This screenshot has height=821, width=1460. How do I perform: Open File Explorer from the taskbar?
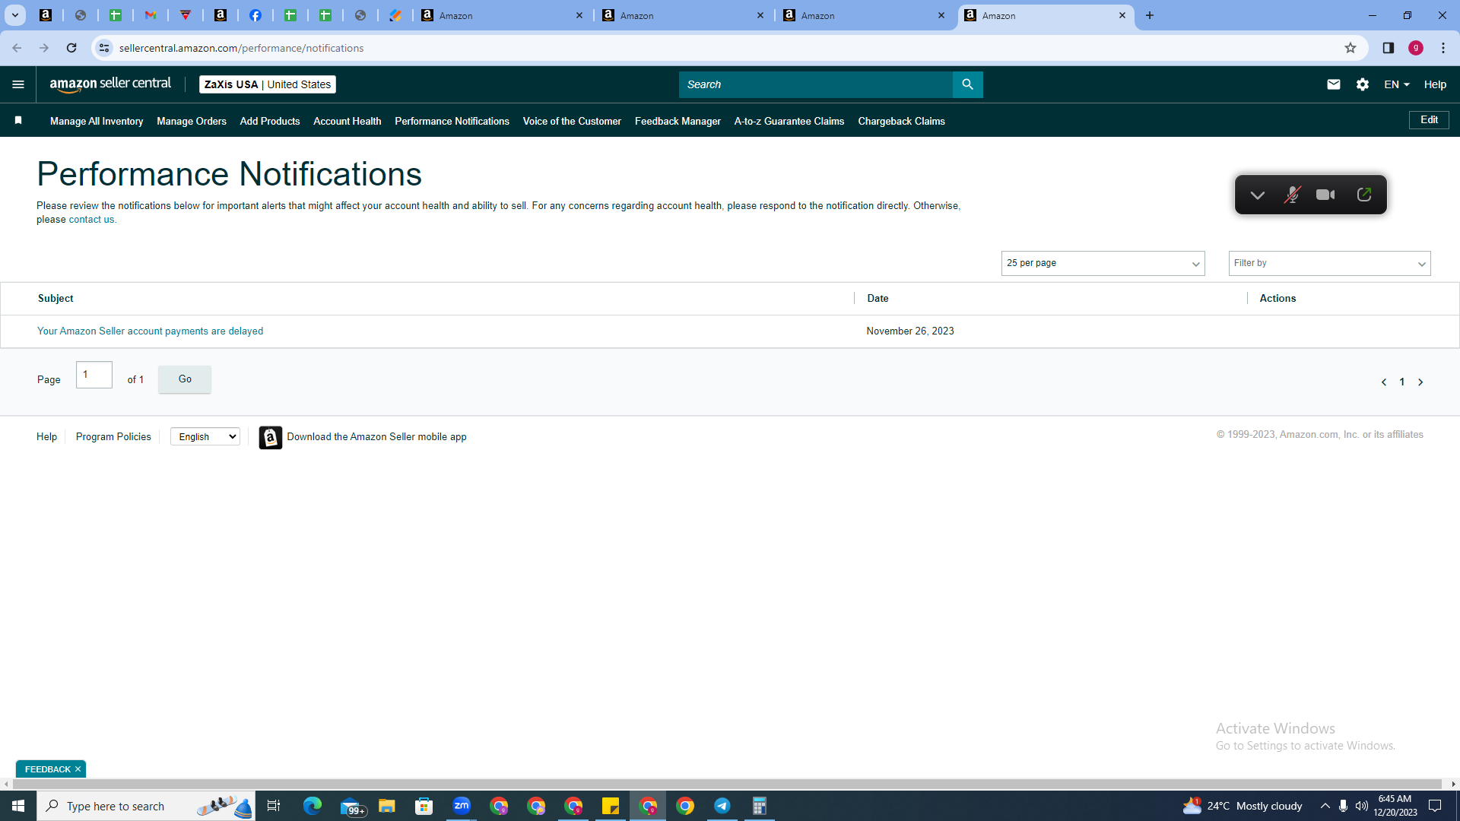point(387,806)
